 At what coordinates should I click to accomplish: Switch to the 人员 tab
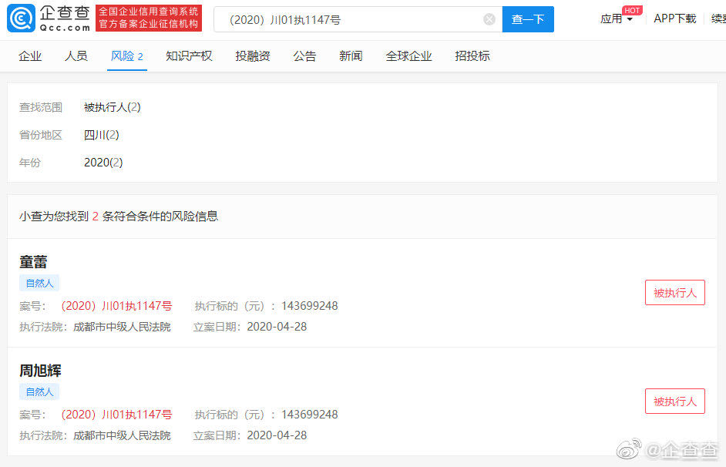coord(76,56)
